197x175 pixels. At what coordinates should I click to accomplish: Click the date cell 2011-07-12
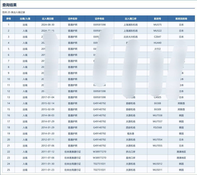click(48, 152)
